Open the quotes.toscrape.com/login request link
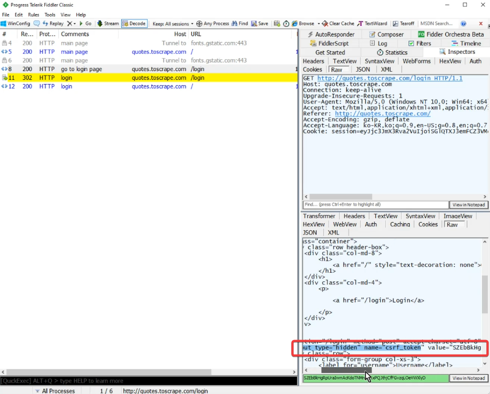 pos(390,78)
